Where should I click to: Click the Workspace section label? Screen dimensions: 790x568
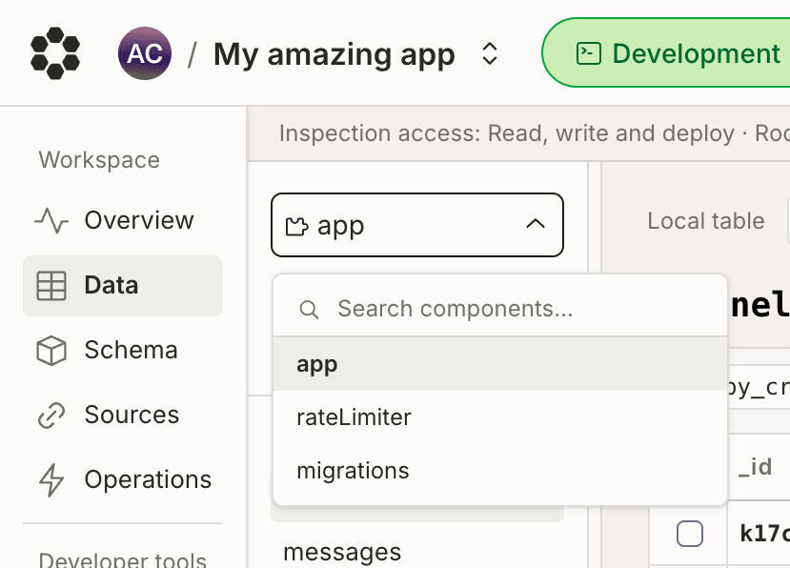99,160
